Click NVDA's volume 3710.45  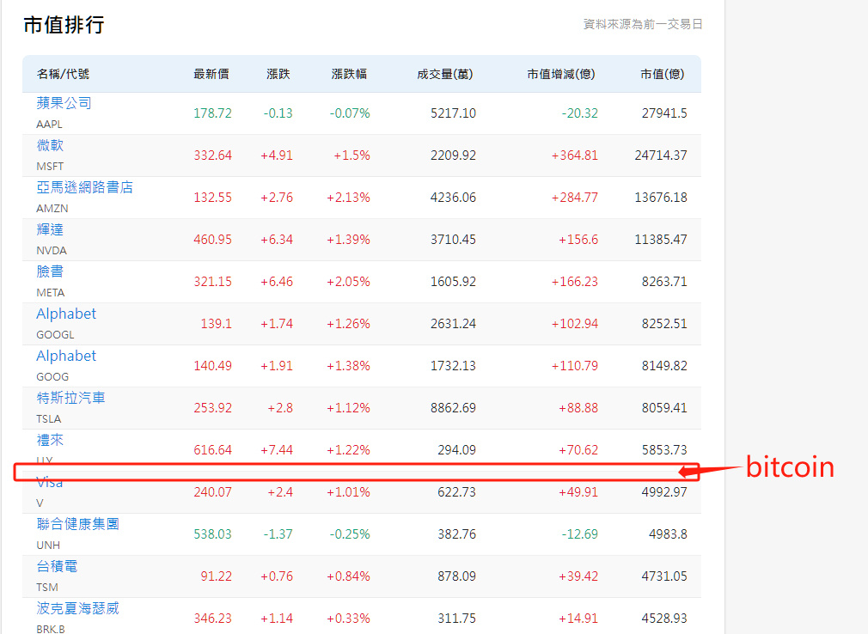pos(453,240)
